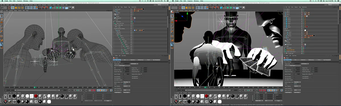Toggle Use Deformers checkbox in the wireframe window

(x=142, y=78)
